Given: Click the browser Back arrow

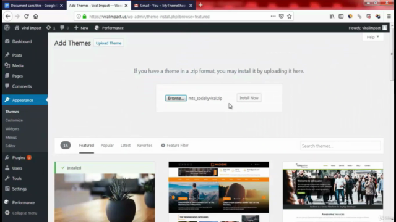Looking at the screenshot, I should point(8,17).
